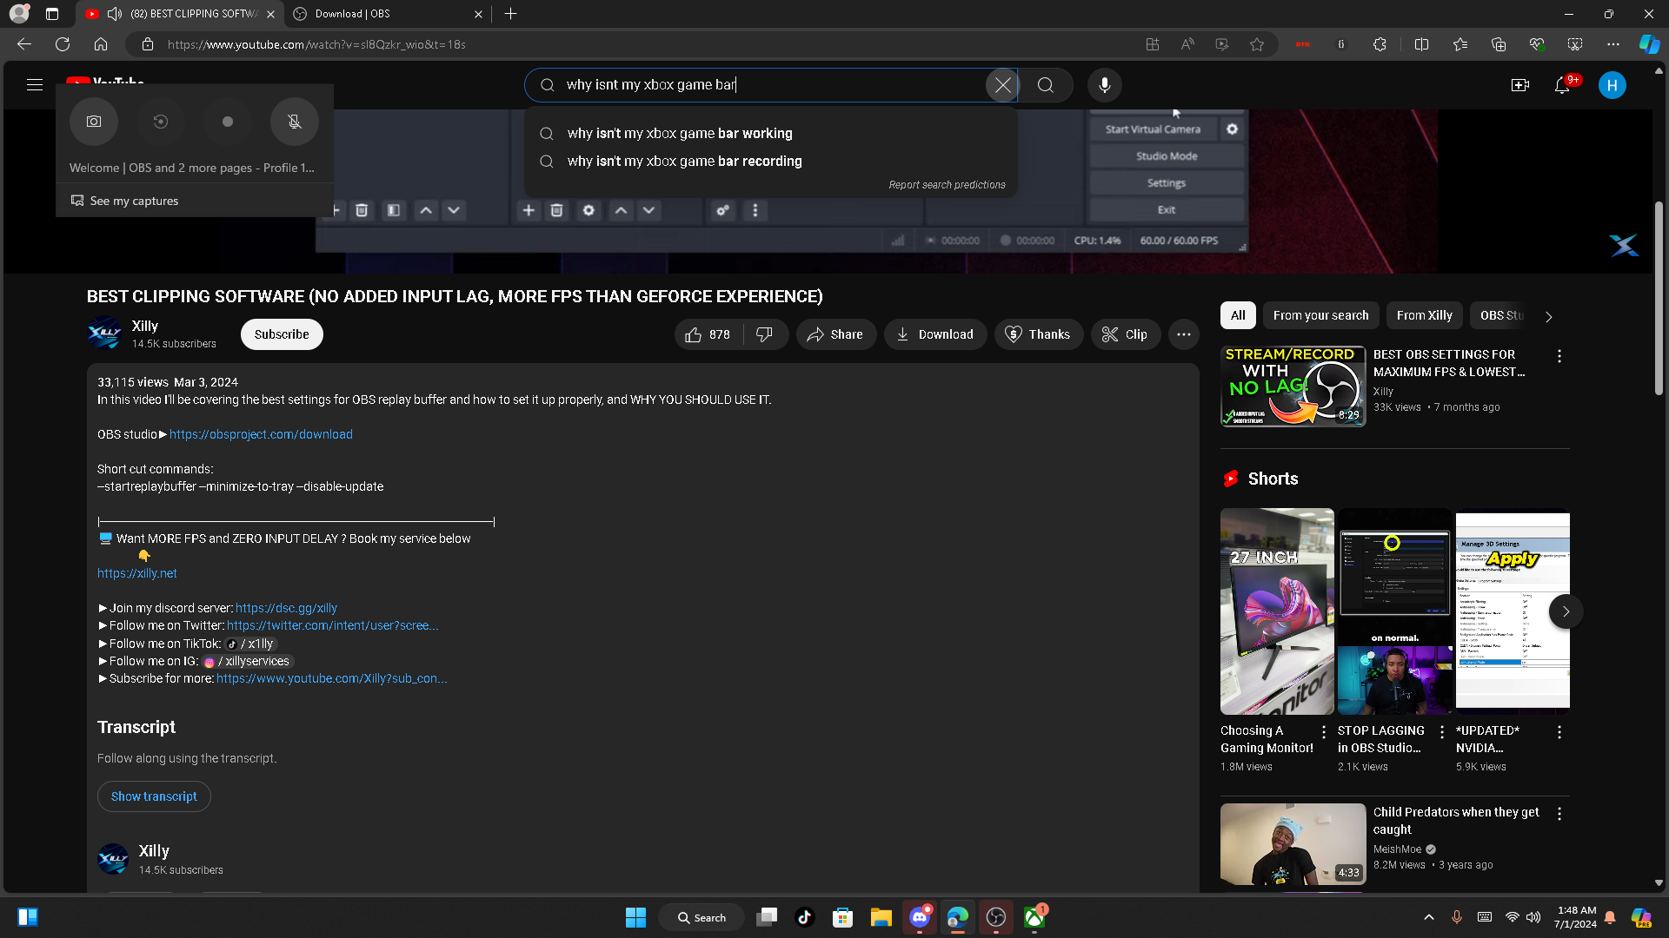This screenshot has height=938, width=1669.
Task: Open TikTok from the taskbar
Action: pyautogui.click(x=804, y=917)
